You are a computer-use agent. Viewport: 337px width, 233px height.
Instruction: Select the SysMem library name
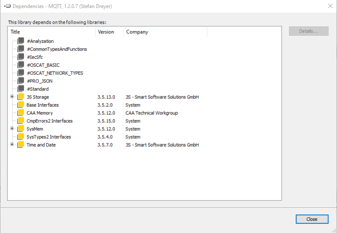(35, 129)
